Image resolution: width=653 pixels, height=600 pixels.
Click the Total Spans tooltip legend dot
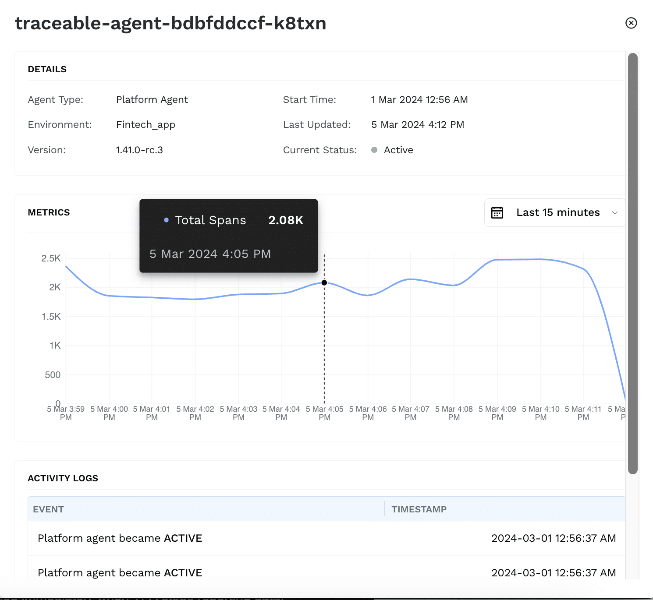click(167, 220)
